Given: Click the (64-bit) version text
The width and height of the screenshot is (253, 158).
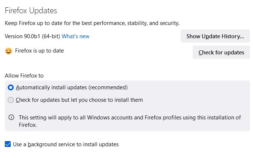Looking at the screenshot, I should coord(51,36).
